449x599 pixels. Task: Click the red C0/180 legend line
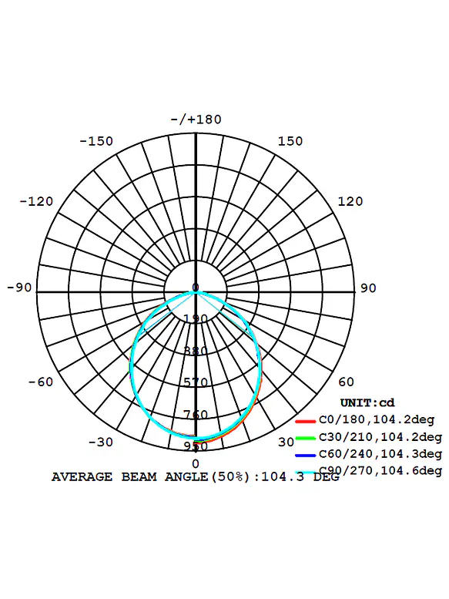click(305, 422)
